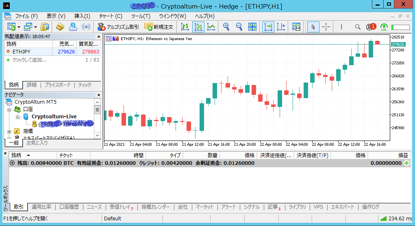
Task: Zoom out the chart with magnifier minus
Action: (x=239, y=27)
